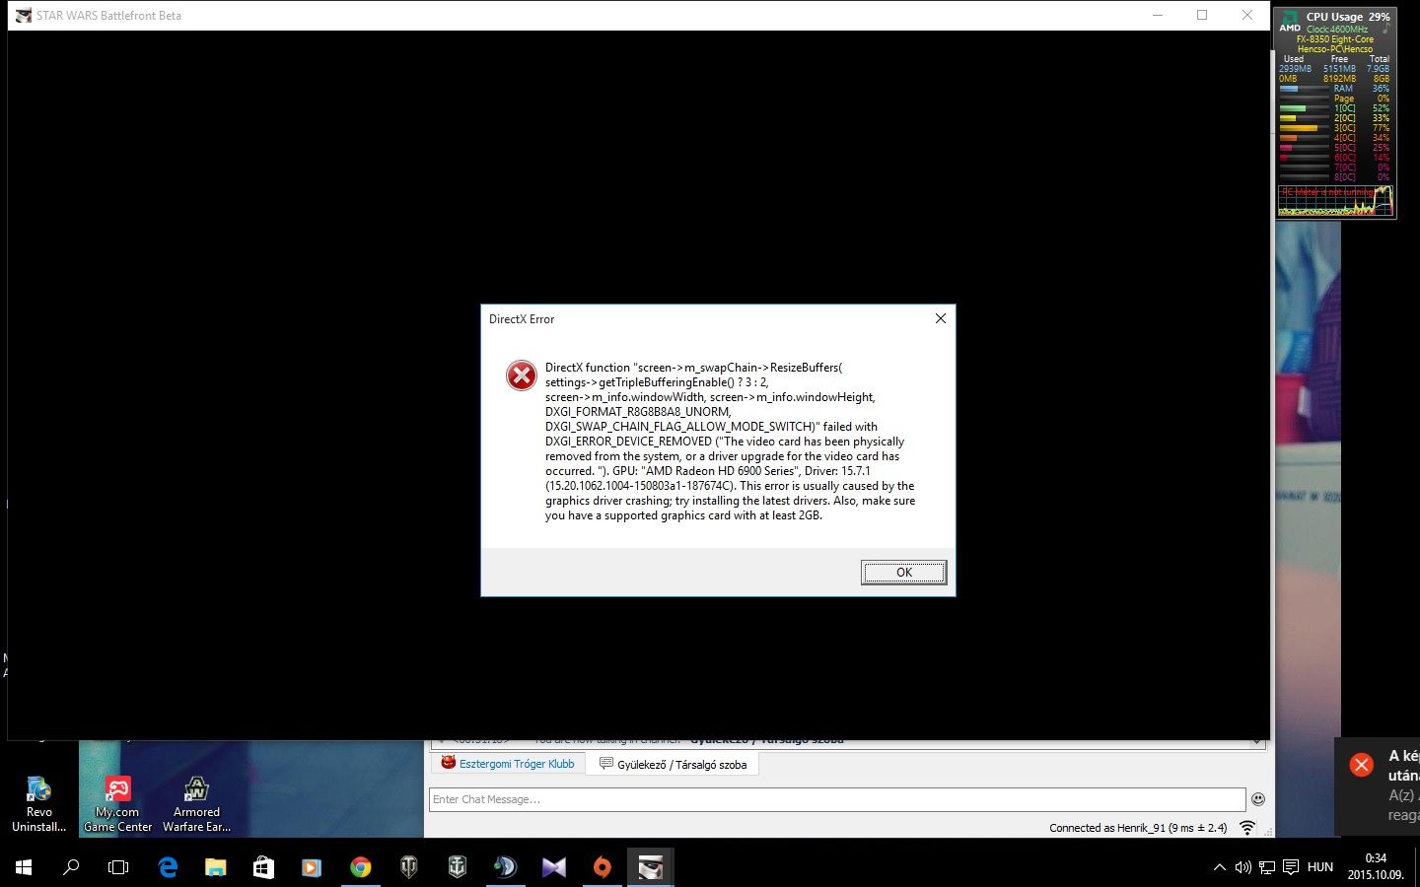The image size is (1420, 887).
Task: Maximize the STAR WARS Battlefront Beta window
Action: [x=1202, y=15]
